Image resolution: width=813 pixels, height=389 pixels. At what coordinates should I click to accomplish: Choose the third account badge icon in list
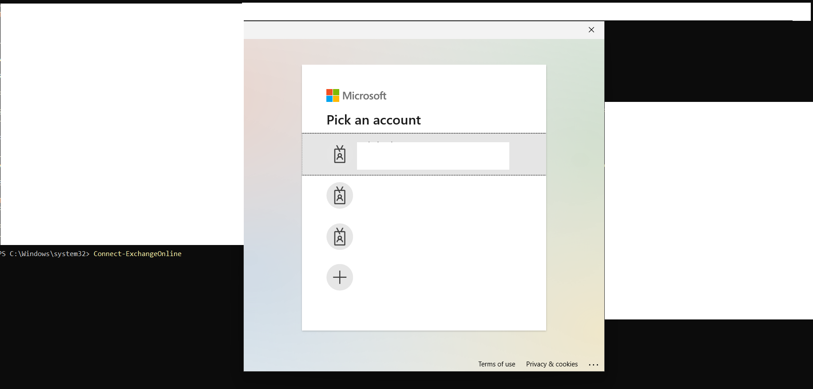click(x=340, y=237)
